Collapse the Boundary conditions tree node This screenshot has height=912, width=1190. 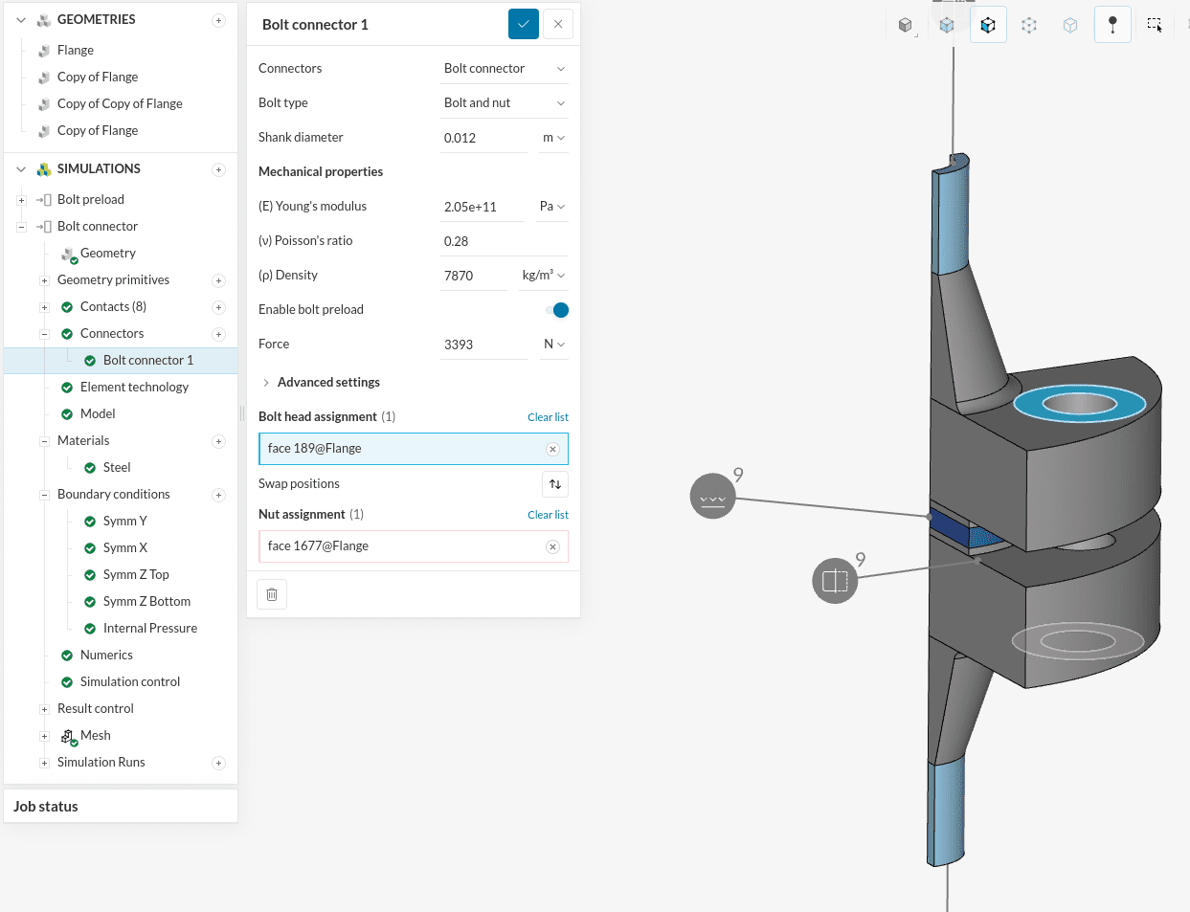[x=44, y=495]
